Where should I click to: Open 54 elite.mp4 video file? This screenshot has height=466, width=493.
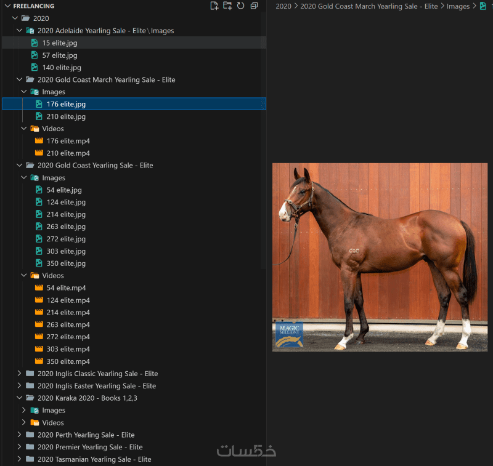coord(134,287)
